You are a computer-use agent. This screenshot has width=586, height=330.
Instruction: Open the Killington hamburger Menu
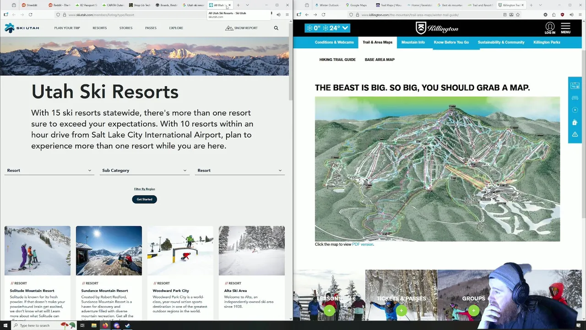[565, 28]
